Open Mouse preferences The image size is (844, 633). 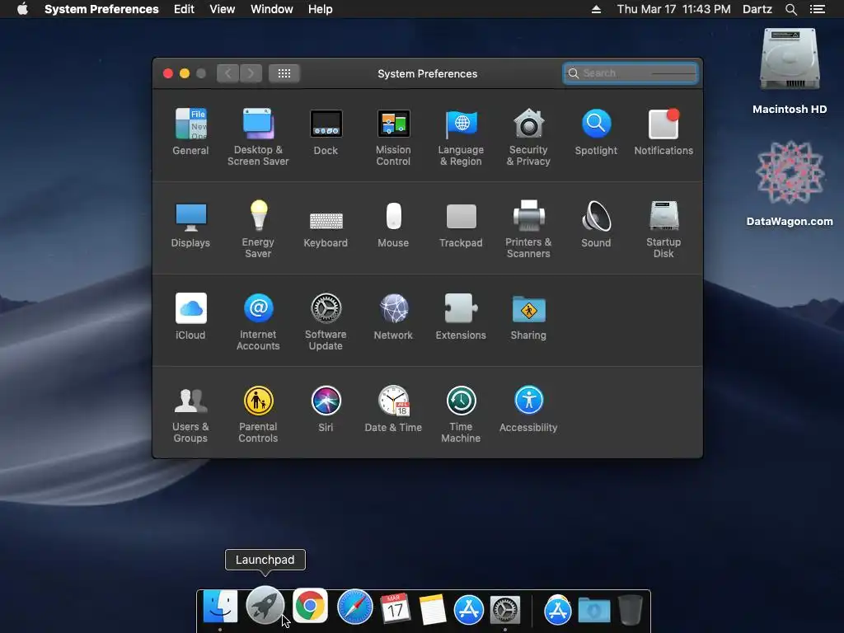393,224
